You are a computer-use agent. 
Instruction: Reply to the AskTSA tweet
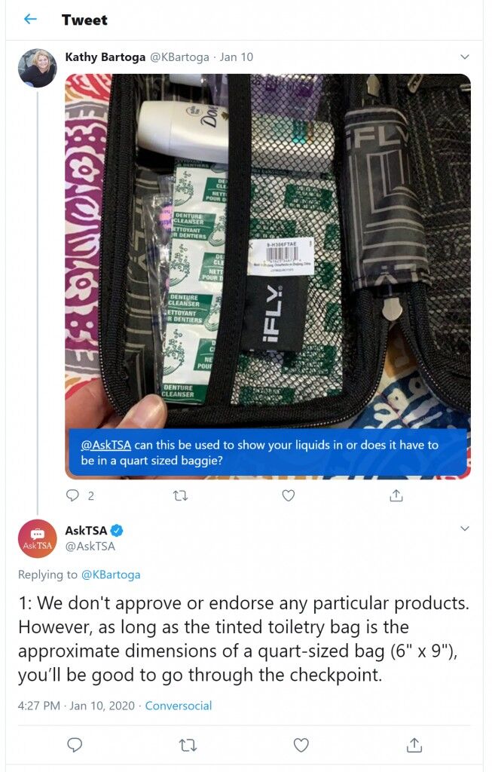tap(75, 745)
